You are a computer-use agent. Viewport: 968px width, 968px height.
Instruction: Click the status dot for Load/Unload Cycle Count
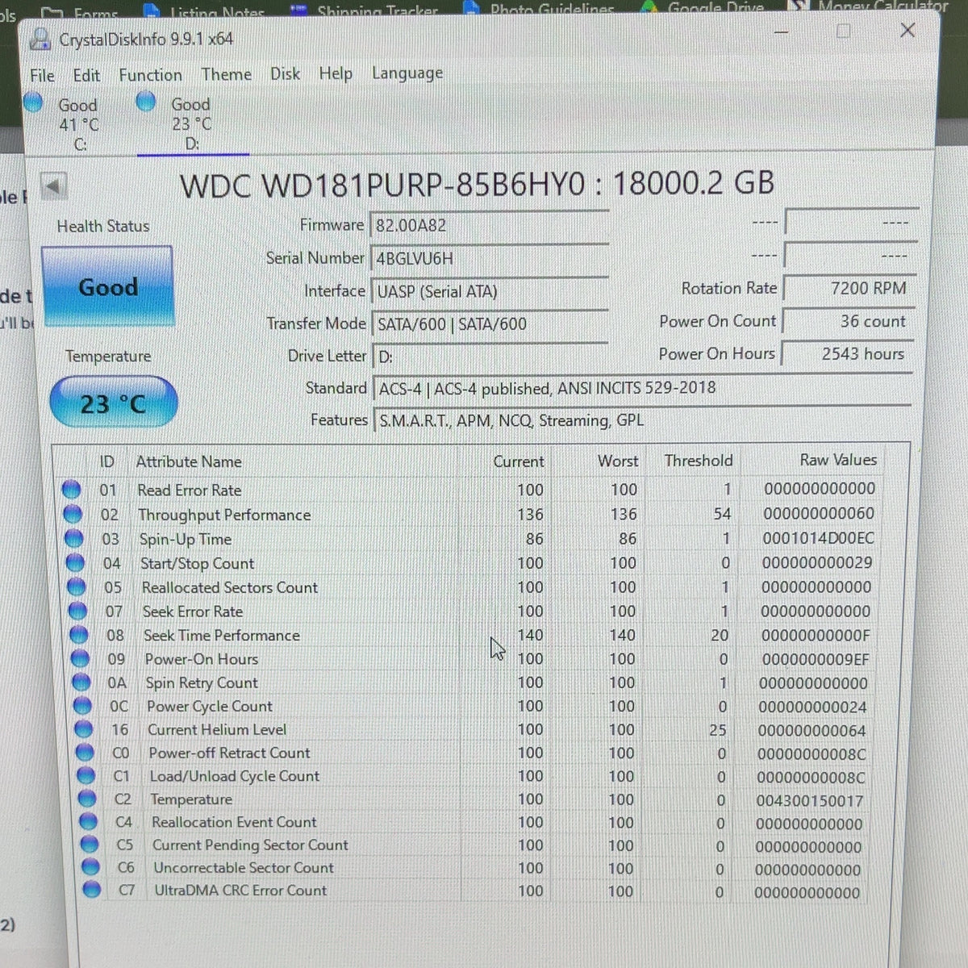(86, 775)
